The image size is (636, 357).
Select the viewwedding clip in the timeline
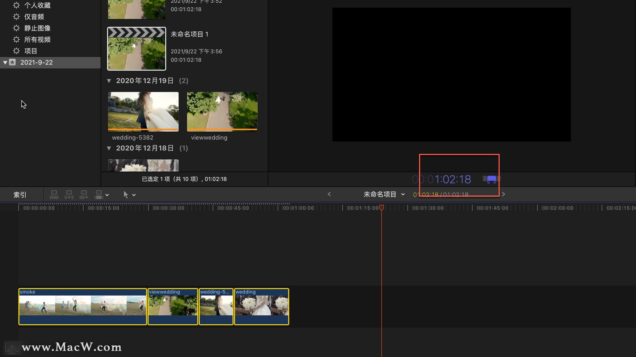(x=173, y=306)
